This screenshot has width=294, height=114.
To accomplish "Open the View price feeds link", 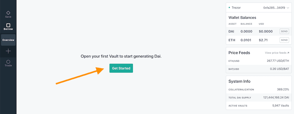I will pyautogui.click(x=276, y=53).
